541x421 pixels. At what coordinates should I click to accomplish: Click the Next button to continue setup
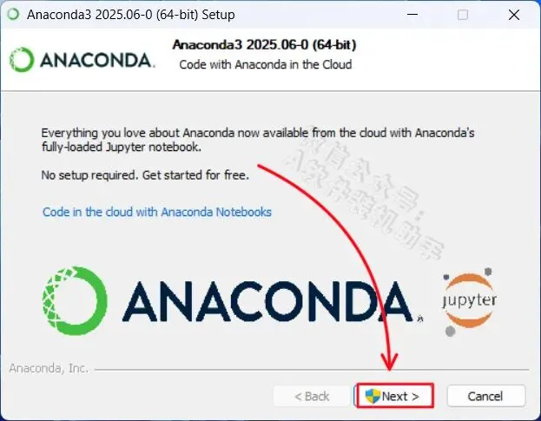tap(395, 396)
